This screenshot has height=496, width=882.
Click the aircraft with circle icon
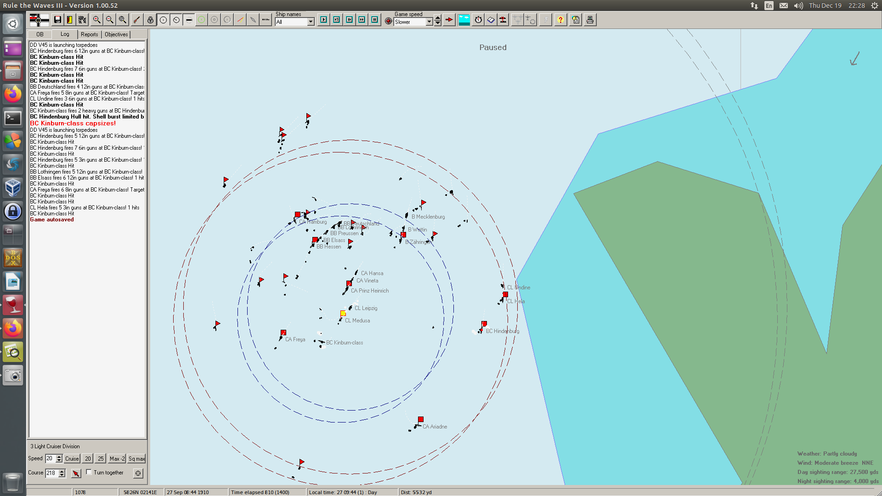point(531,20)
